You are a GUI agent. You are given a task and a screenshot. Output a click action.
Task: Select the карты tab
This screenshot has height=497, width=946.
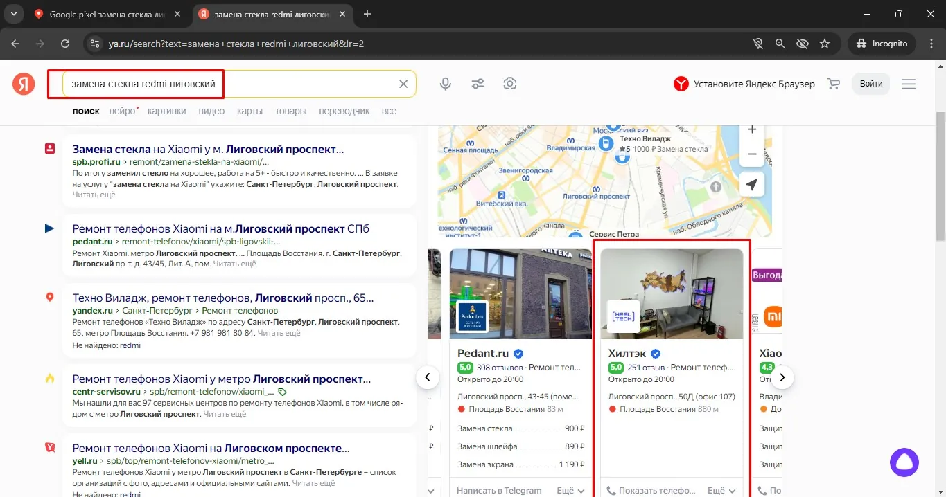249,111
